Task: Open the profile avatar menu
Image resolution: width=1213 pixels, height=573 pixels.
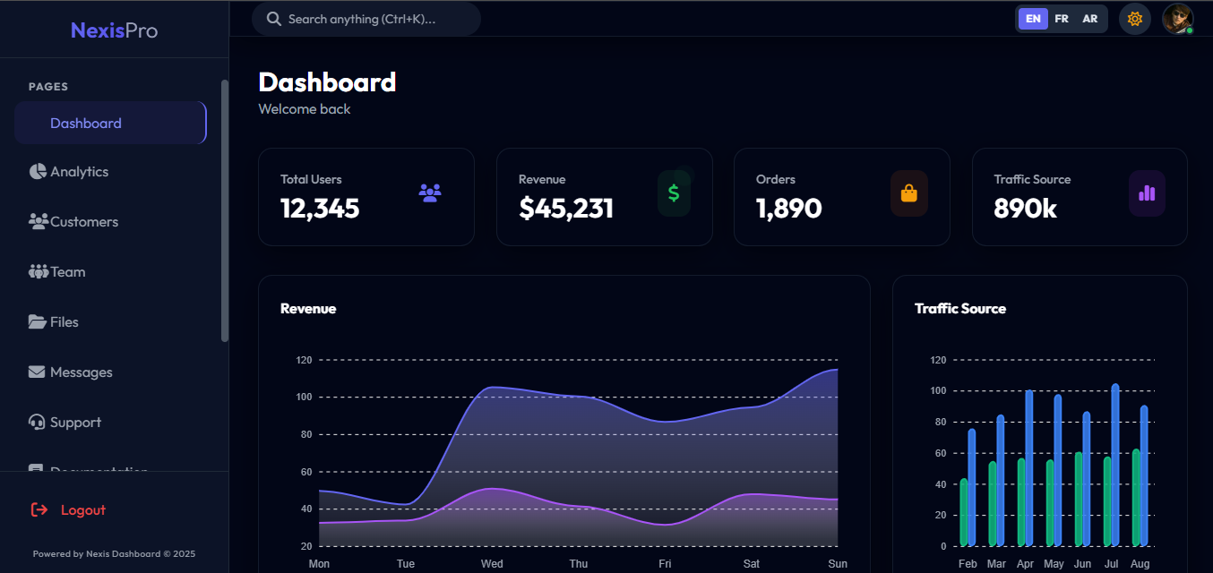Action: click(1177, 18)
